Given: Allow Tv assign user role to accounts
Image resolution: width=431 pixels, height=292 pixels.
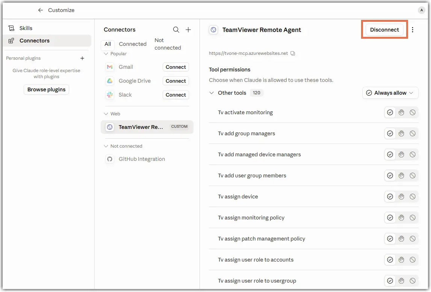Looking at the screenshot, I should pos(390,260).
